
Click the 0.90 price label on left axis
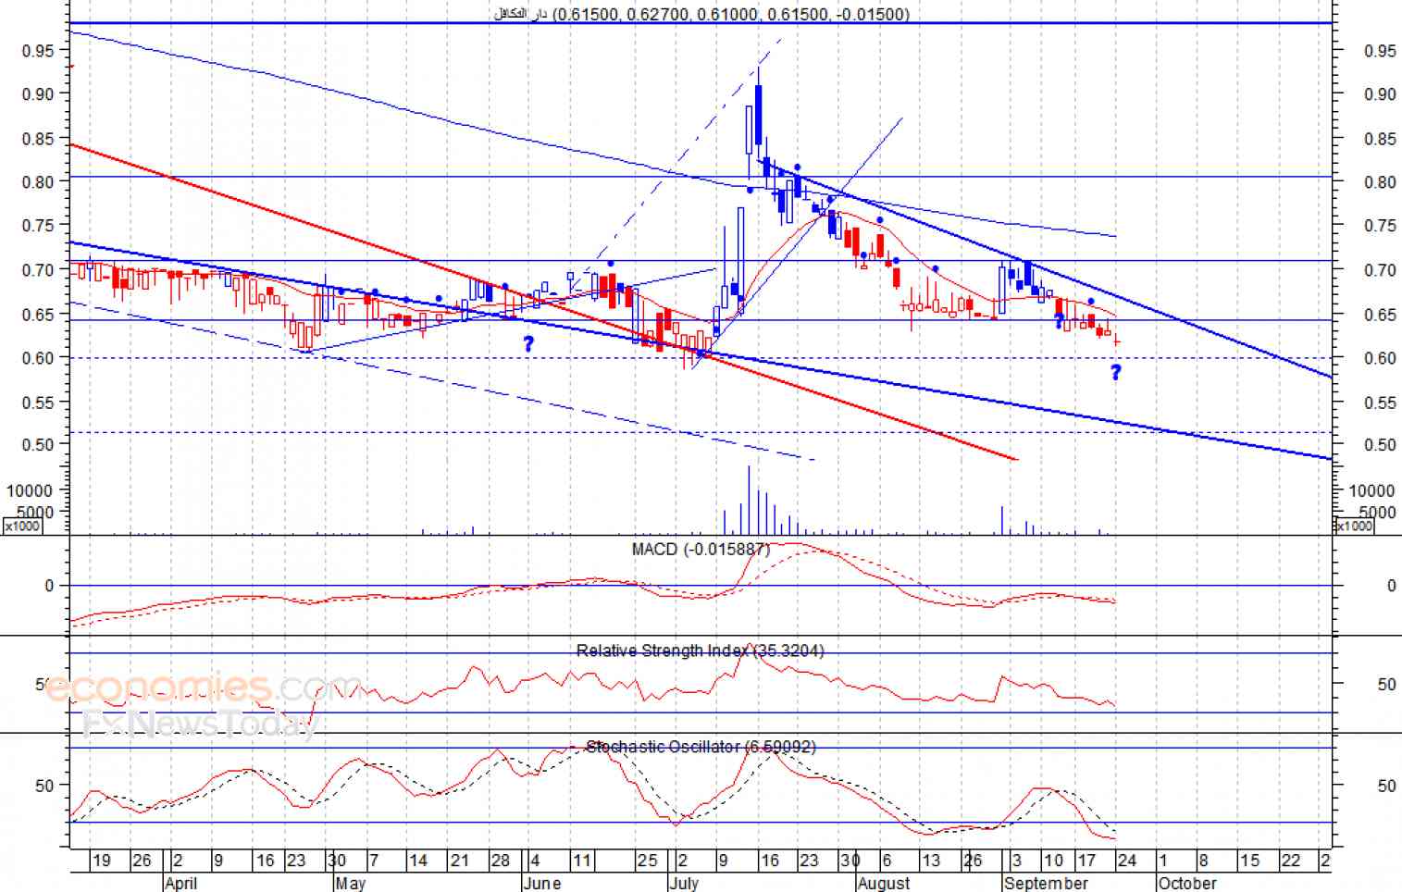pos(38,93)
